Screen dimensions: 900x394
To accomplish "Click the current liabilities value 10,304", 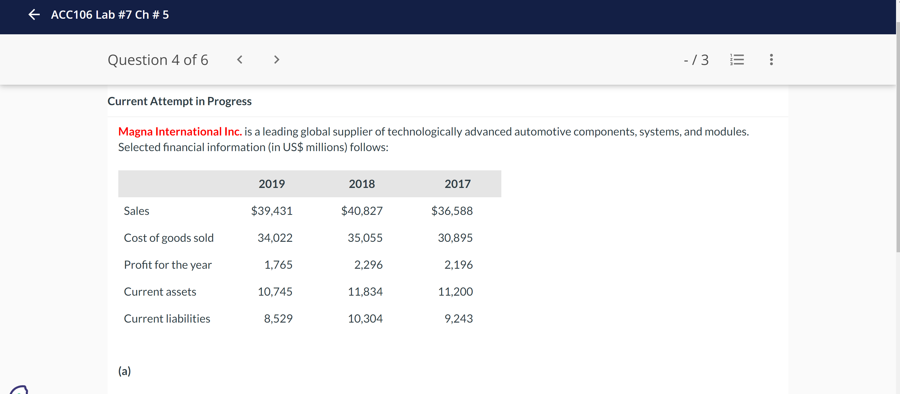I will coord(365,319).
